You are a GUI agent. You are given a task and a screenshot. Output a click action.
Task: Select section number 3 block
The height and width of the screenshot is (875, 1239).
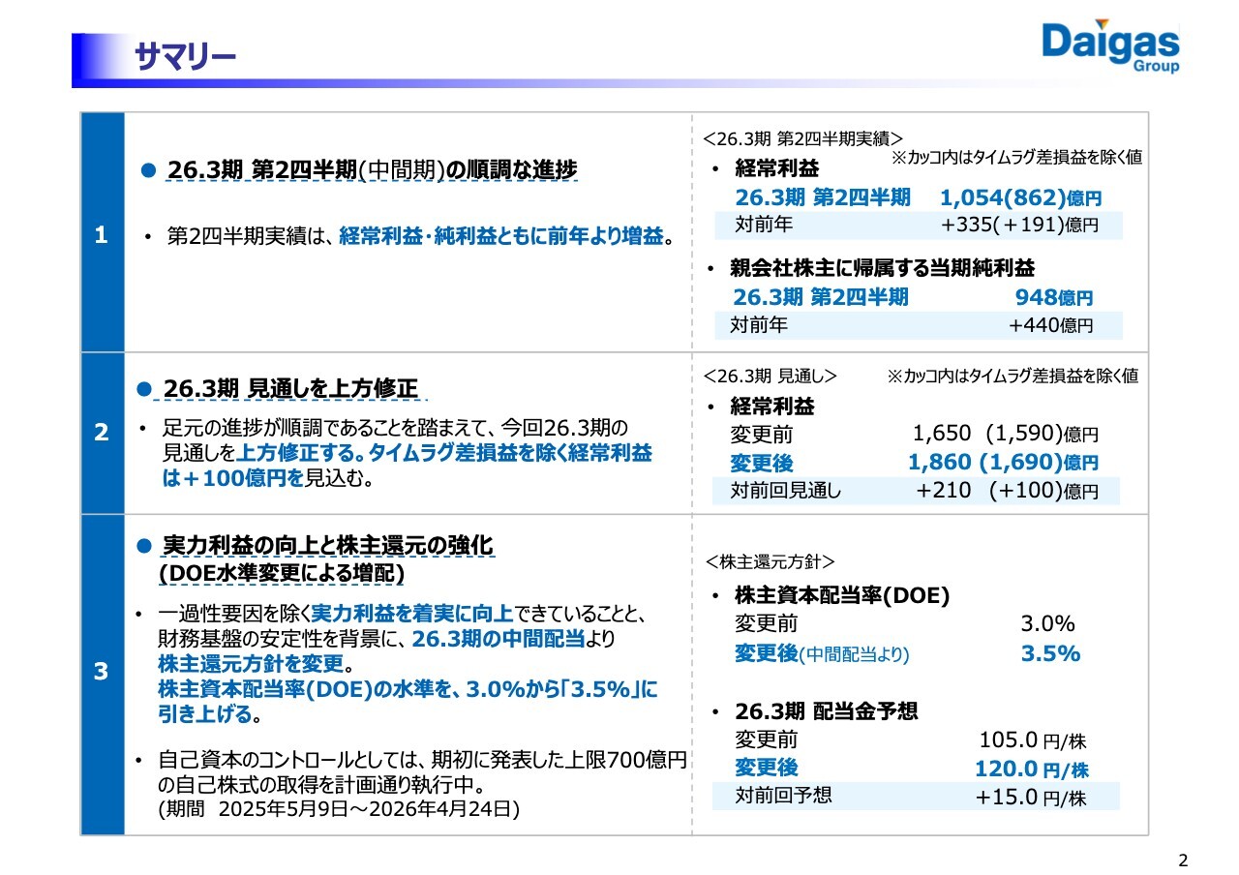tap(102, 673)
